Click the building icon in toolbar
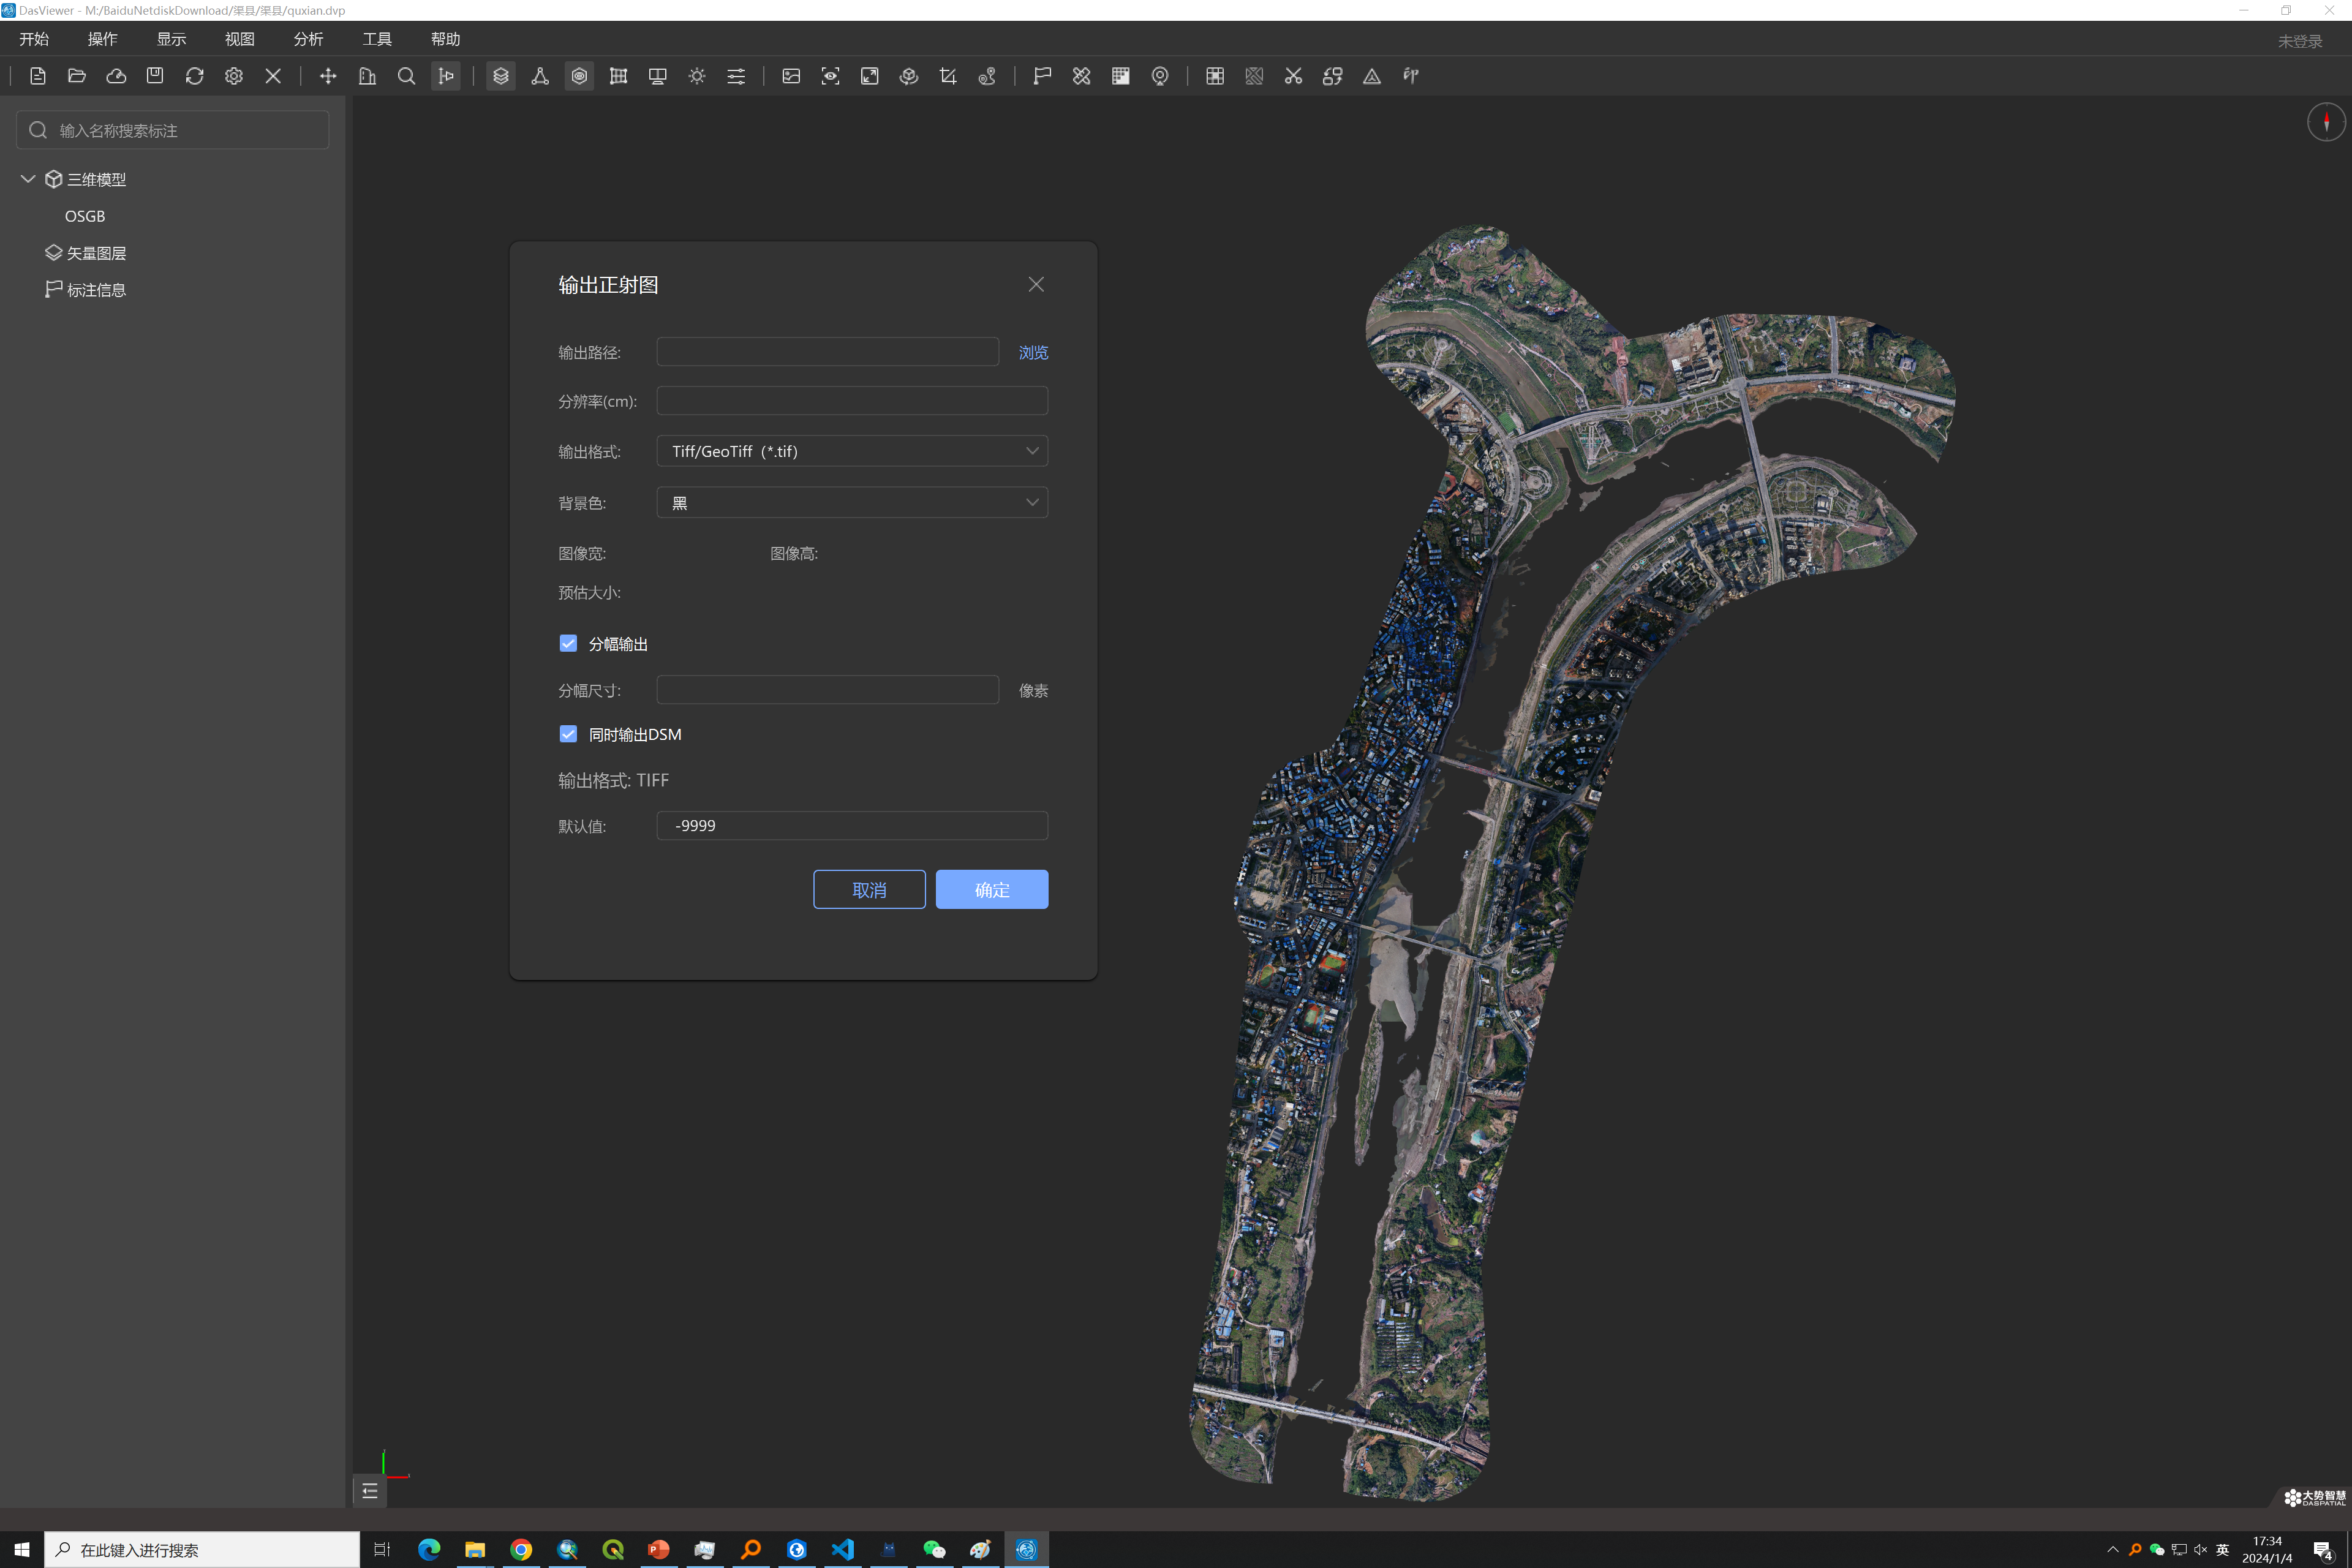This screenshot has width=2352, height=1568. click(367, 76)
